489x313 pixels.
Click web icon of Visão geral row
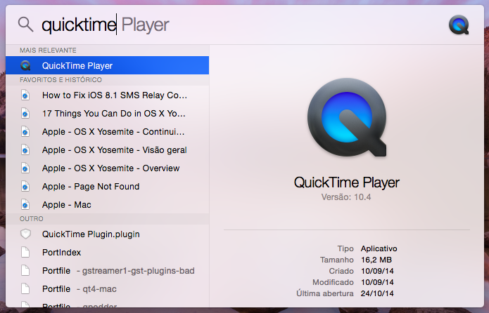pos(25,150)
